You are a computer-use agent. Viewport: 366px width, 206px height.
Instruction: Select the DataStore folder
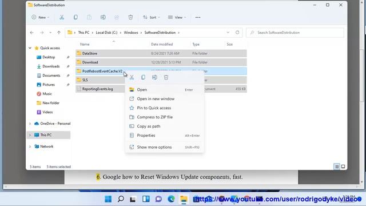click(161, 53)
